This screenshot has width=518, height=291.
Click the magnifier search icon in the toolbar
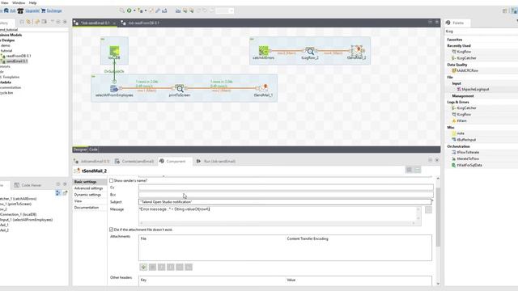(122, 11)
